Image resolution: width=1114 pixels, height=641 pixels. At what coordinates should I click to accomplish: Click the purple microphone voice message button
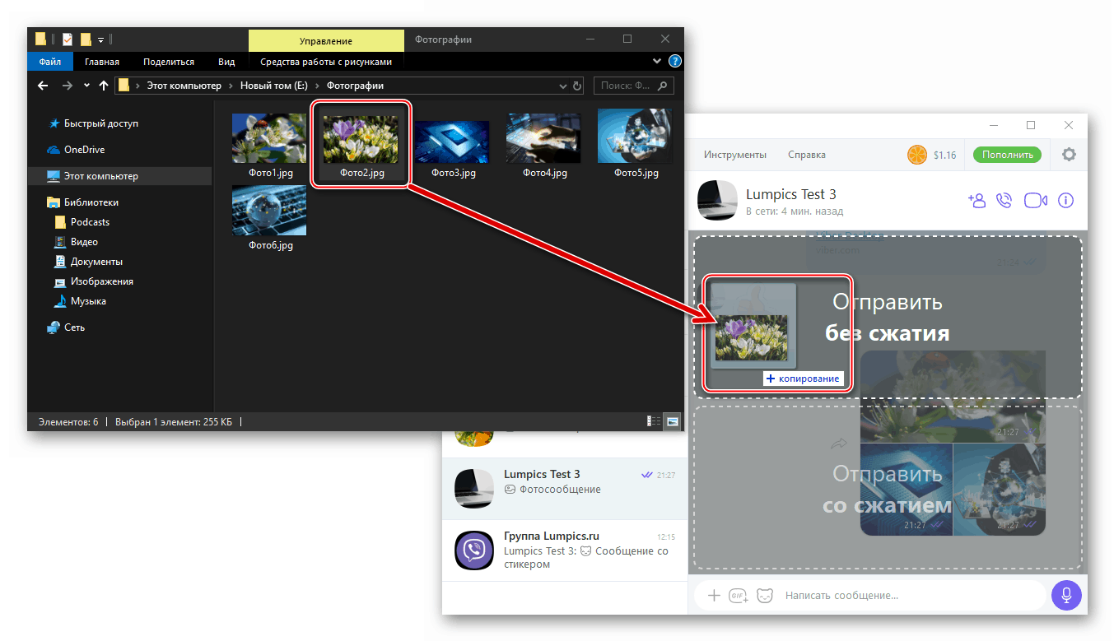[1065, 595]
